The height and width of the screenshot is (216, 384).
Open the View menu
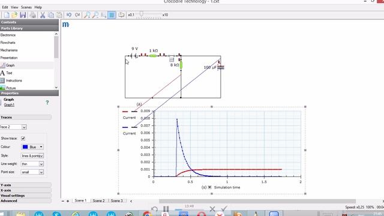(14, 7)
